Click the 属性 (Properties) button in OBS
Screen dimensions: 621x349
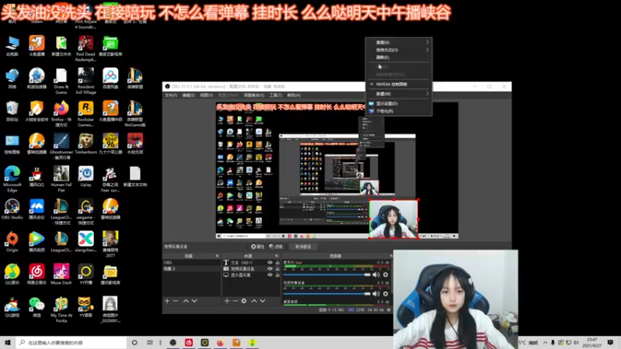[x=258, y=247]
